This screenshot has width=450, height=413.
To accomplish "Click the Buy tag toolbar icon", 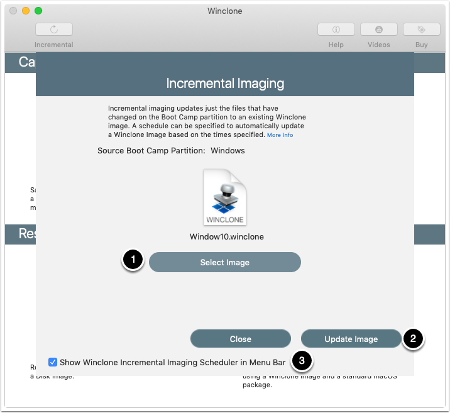I will pyautogui.click(x=421, y=30).
